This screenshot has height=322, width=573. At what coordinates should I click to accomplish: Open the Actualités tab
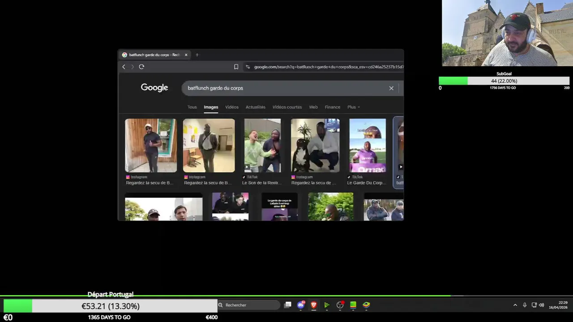256,107
